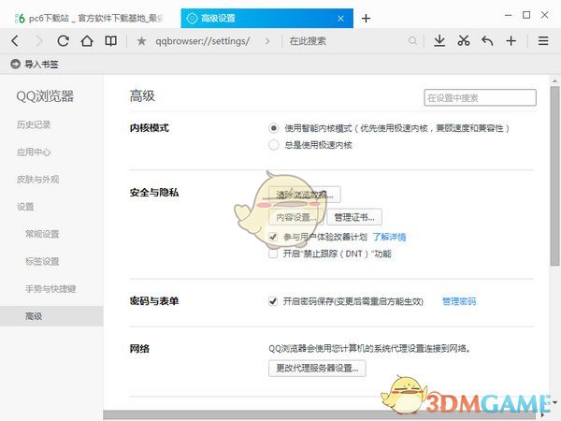561x421 pixels.
Task: Open the downloads icon in toolbar
Action: click(x=439, y=41)
